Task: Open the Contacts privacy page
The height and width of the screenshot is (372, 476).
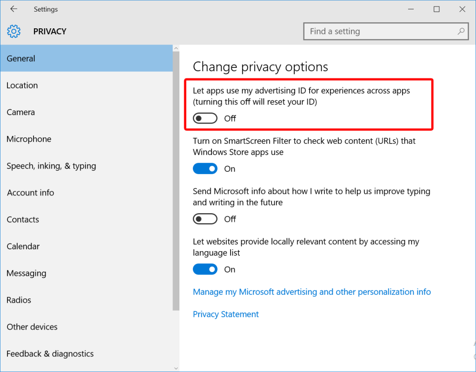Action: 22,219
